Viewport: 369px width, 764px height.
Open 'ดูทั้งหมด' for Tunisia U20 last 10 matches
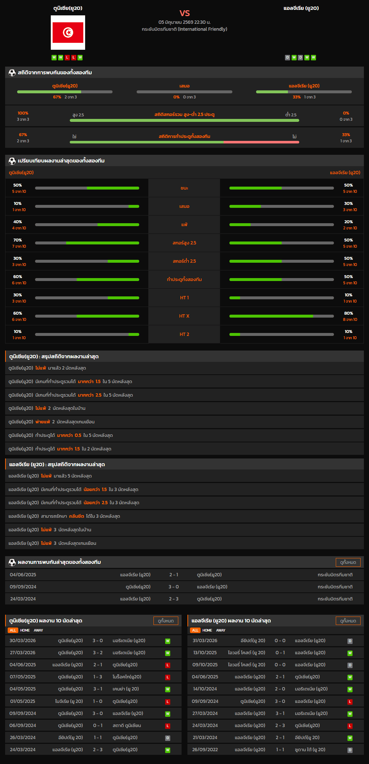coord(166,621)
